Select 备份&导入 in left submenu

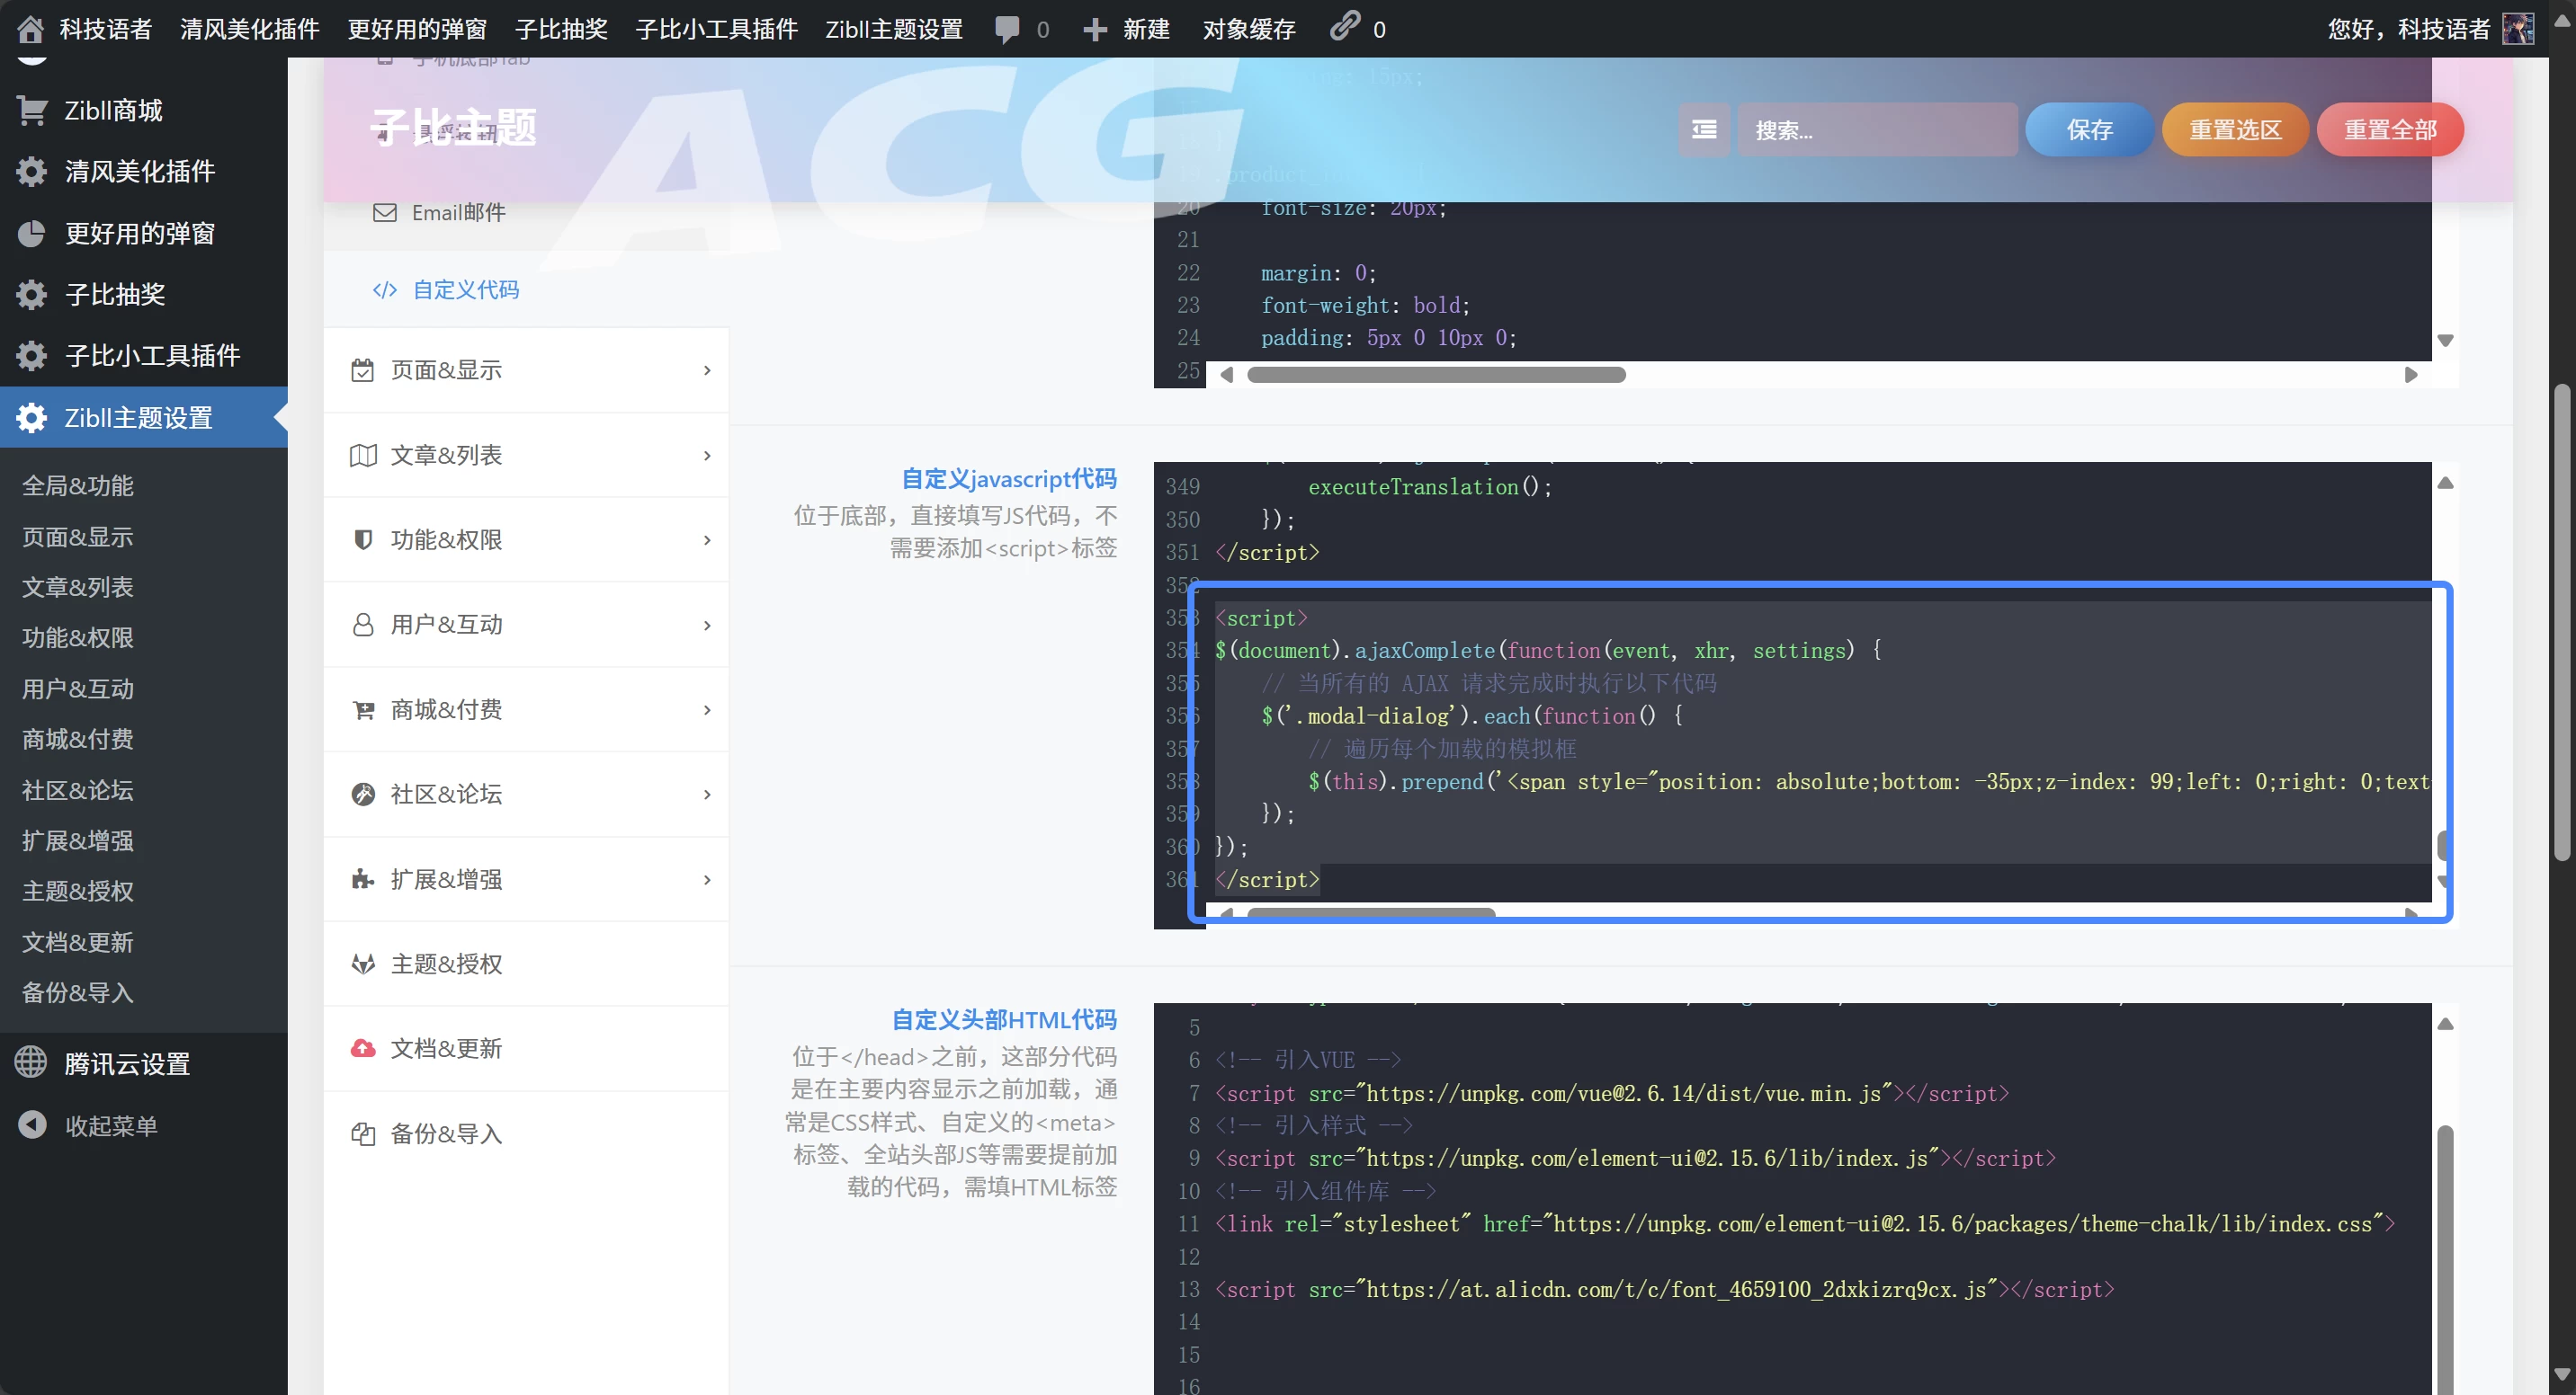(x=78, y=992)
